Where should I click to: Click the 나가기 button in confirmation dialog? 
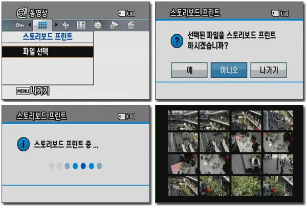268,70
